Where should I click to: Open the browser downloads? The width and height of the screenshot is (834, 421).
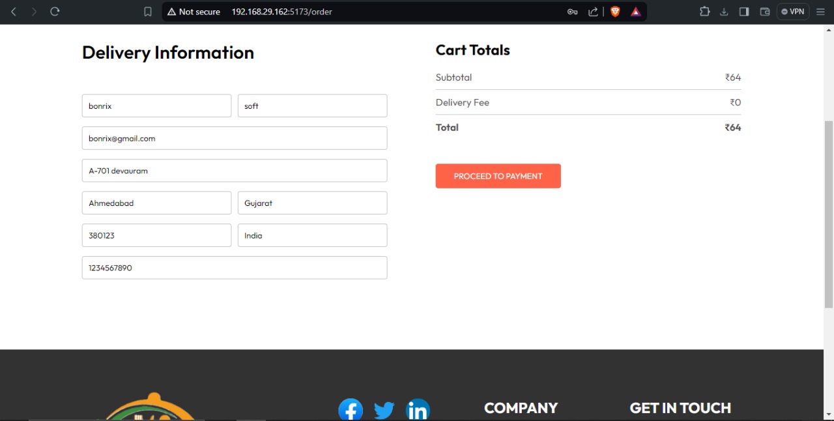(x=724, y=12)
